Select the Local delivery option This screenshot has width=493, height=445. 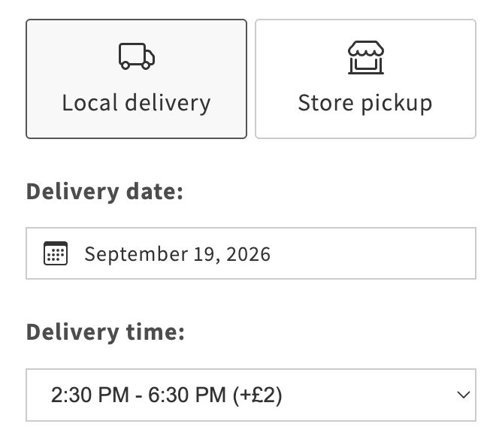(137, 79)
